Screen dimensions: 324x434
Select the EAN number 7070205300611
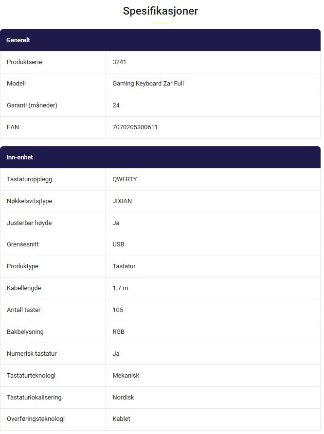(135, 127)
